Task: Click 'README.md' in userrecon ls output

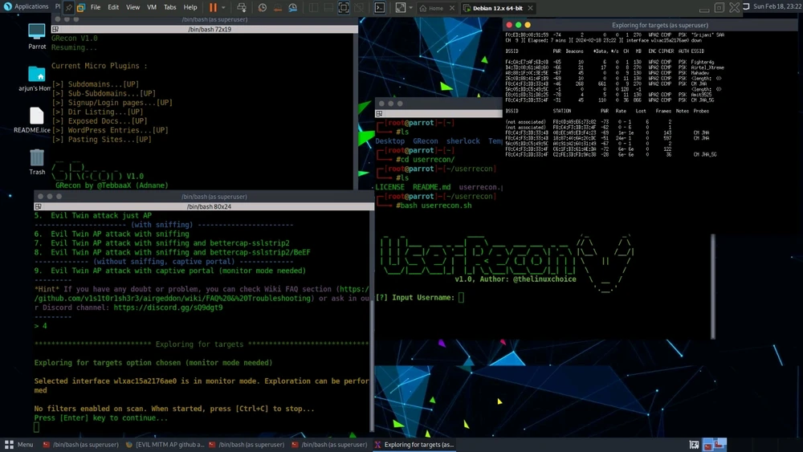Action: pos(432,187)
